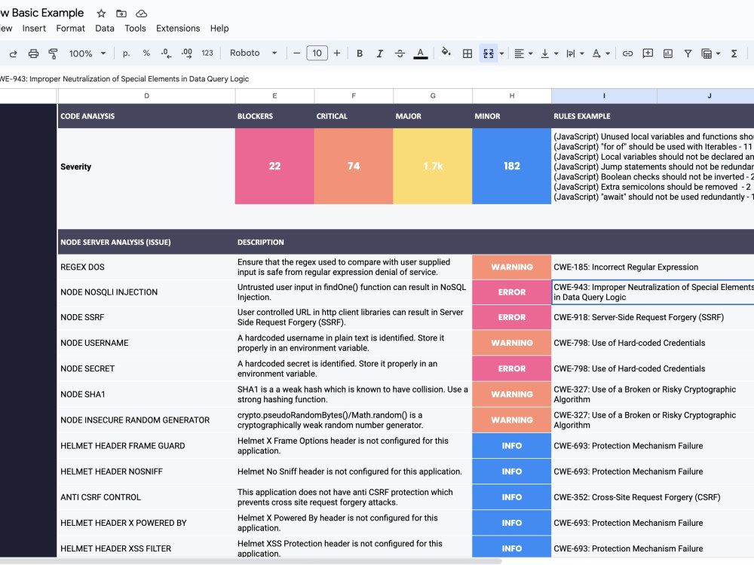Click WARNING cell in NODE SHA1 row
The height and width of the screenshot is (565, 754).
(512, 395)
